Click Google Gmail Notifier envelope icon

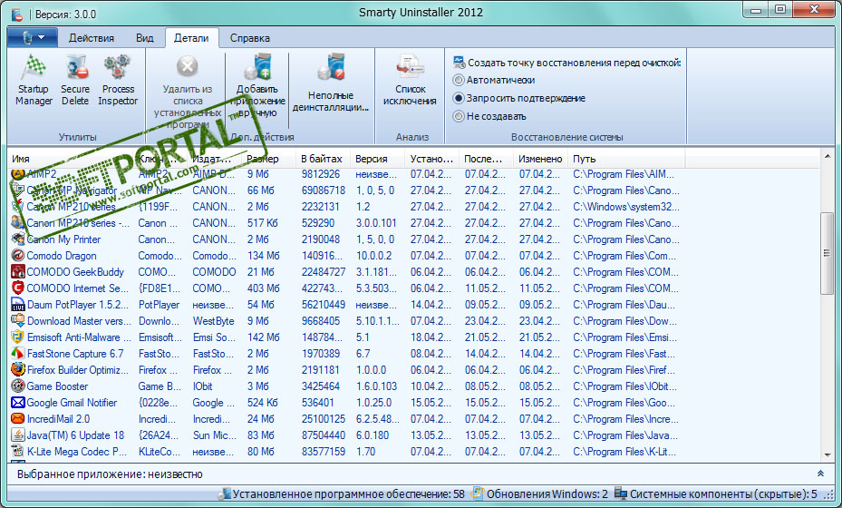pyautogui.click(x=18, y=402)
